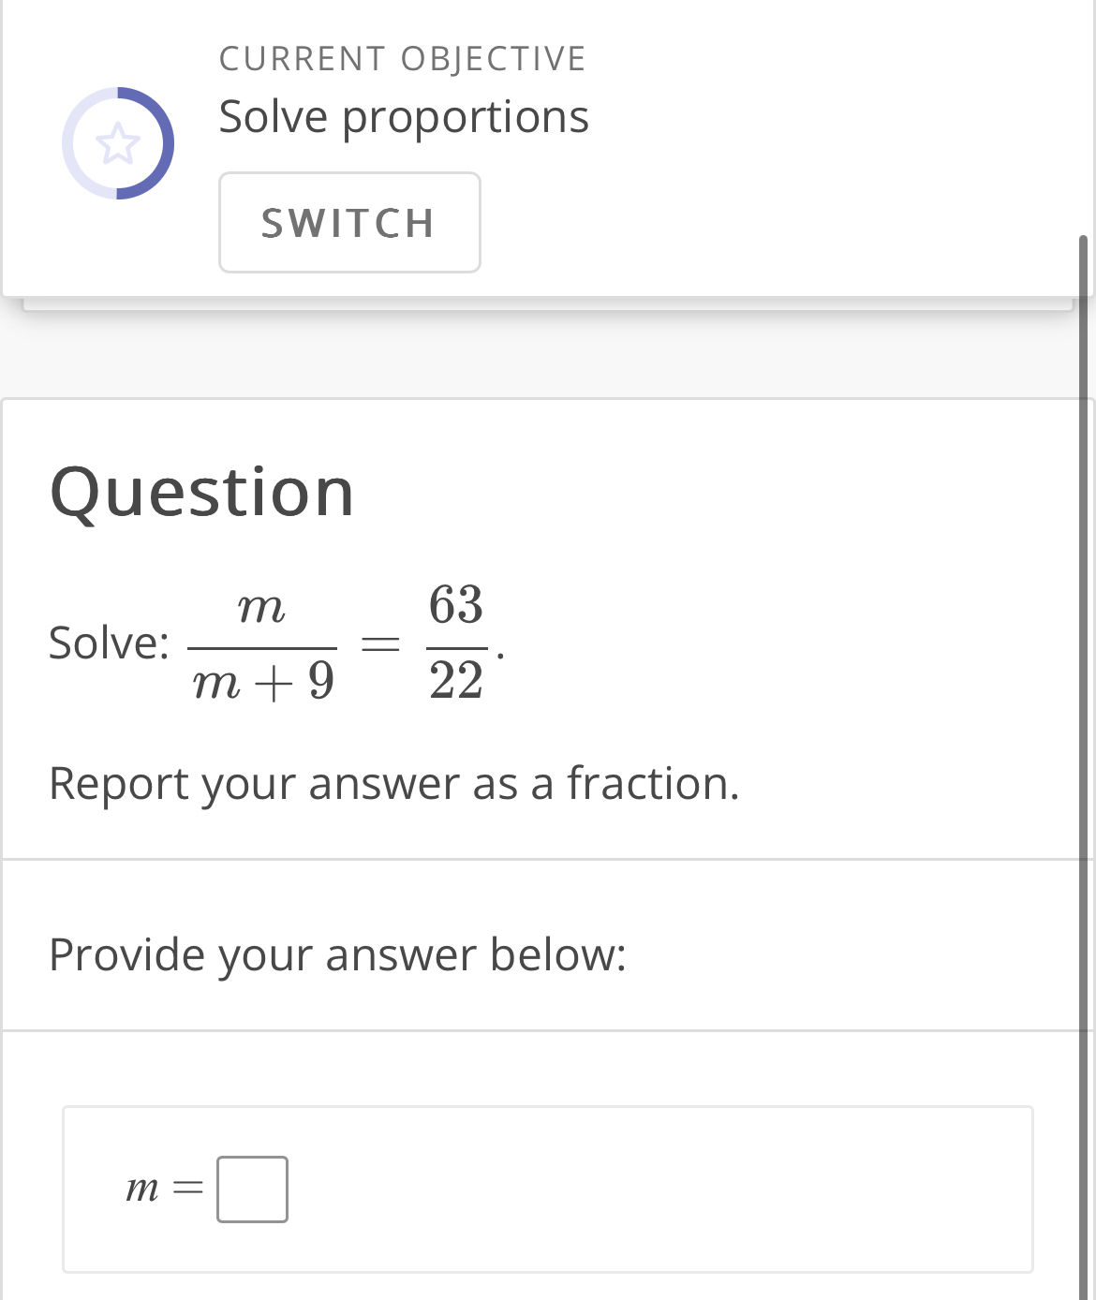Click the Solve proportions objective title
Viewport: 1096px width, 1300px height.
click(x=404, y=116)
